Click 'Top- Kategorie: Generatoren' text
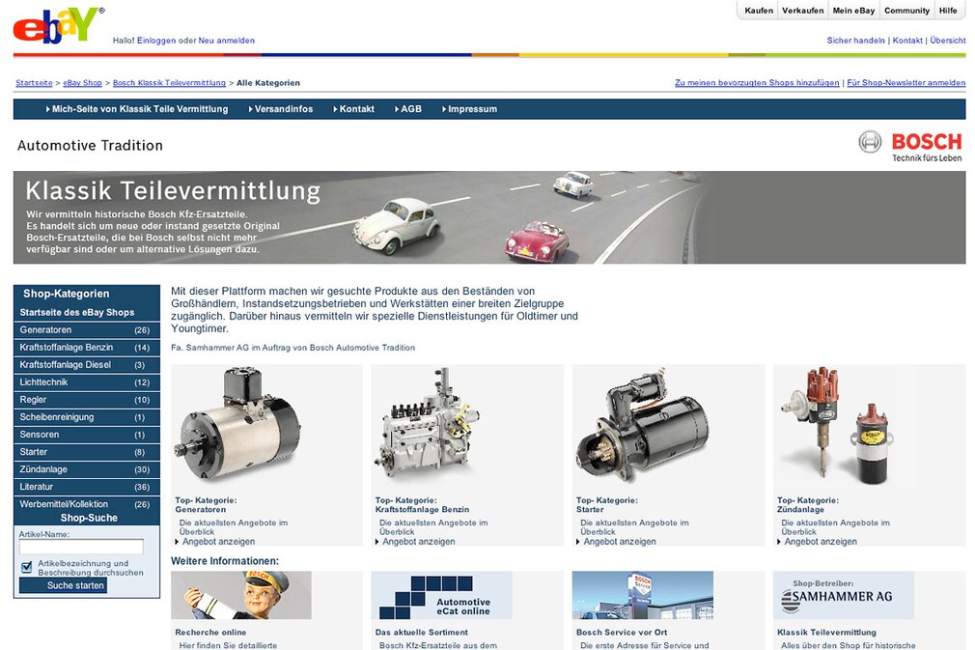 click(x=206, y=504)
